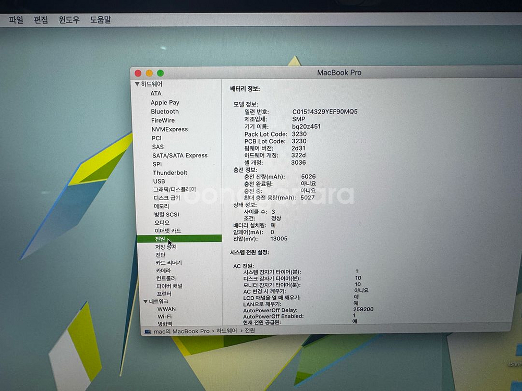Select Thunderbolt in the sidebar
This screenshot has height=391, width=522.
tap(170, 173)
